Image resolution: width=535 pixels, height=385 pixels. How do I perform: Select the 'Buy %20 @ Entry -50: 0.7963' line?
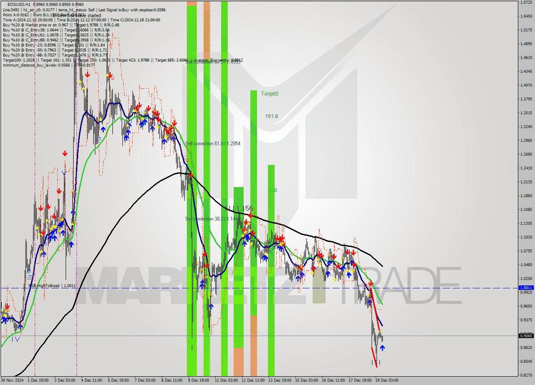coord(55,50)
